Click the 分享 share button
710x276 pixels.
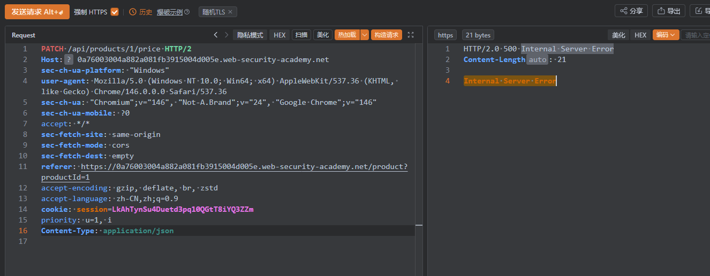[631, 11]
